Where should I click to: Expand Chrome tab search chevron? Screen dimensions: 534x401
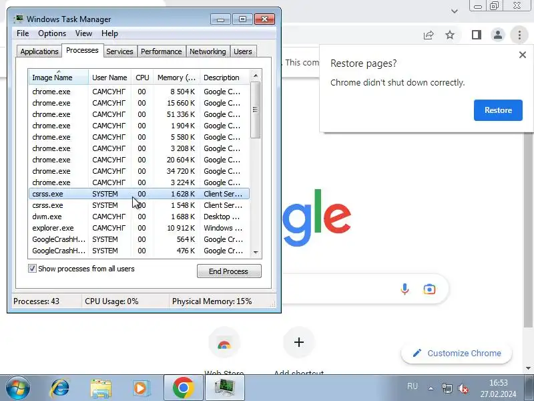click(455, 11)
